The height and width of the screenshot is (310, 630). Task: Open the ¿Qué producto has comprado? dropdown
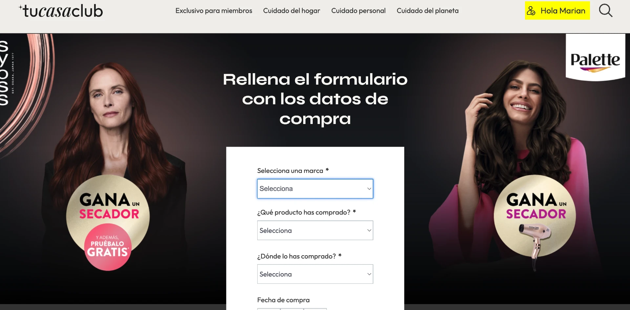click(x=315, y=230)
